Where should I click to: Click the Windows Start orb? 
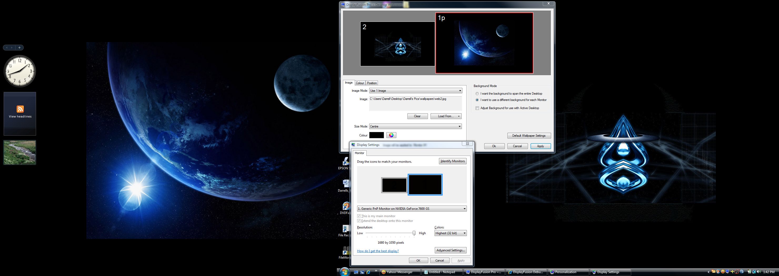(x=344, y=272)
